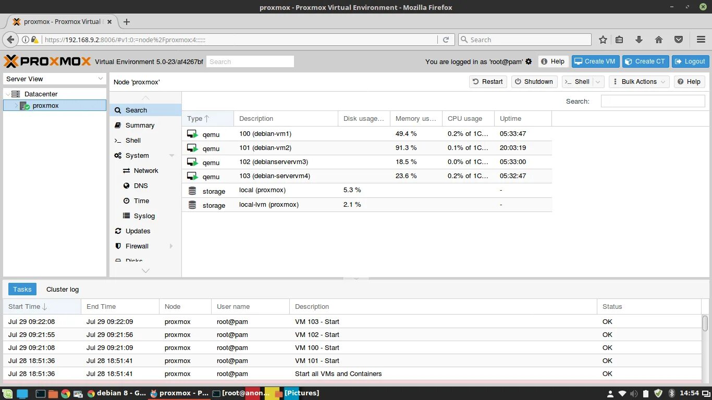Click qemu icon for 101 (debian-vm2)

[193, 148]
